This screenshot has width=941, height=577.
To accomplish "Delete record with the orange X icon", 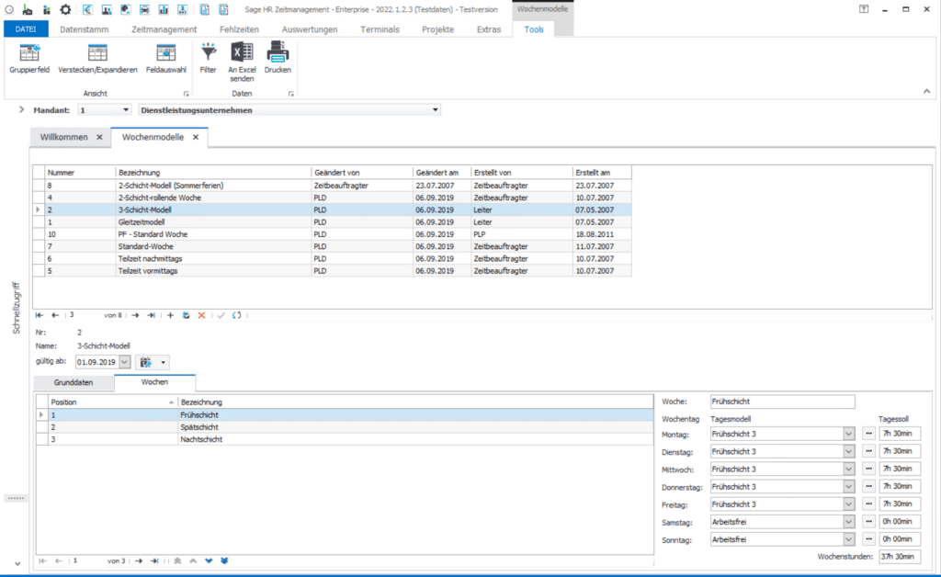I will click(201, 315).
